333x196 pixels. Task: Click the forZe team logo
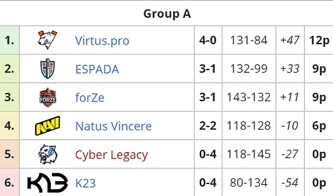47,97
